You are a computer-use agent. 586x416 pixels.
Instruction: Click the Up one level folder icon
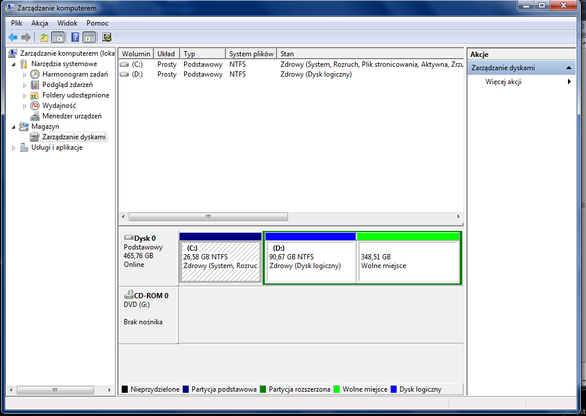point(44,37)
